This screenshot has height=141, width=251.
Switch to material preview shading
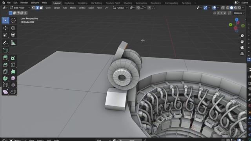click(x=235, y=8)
